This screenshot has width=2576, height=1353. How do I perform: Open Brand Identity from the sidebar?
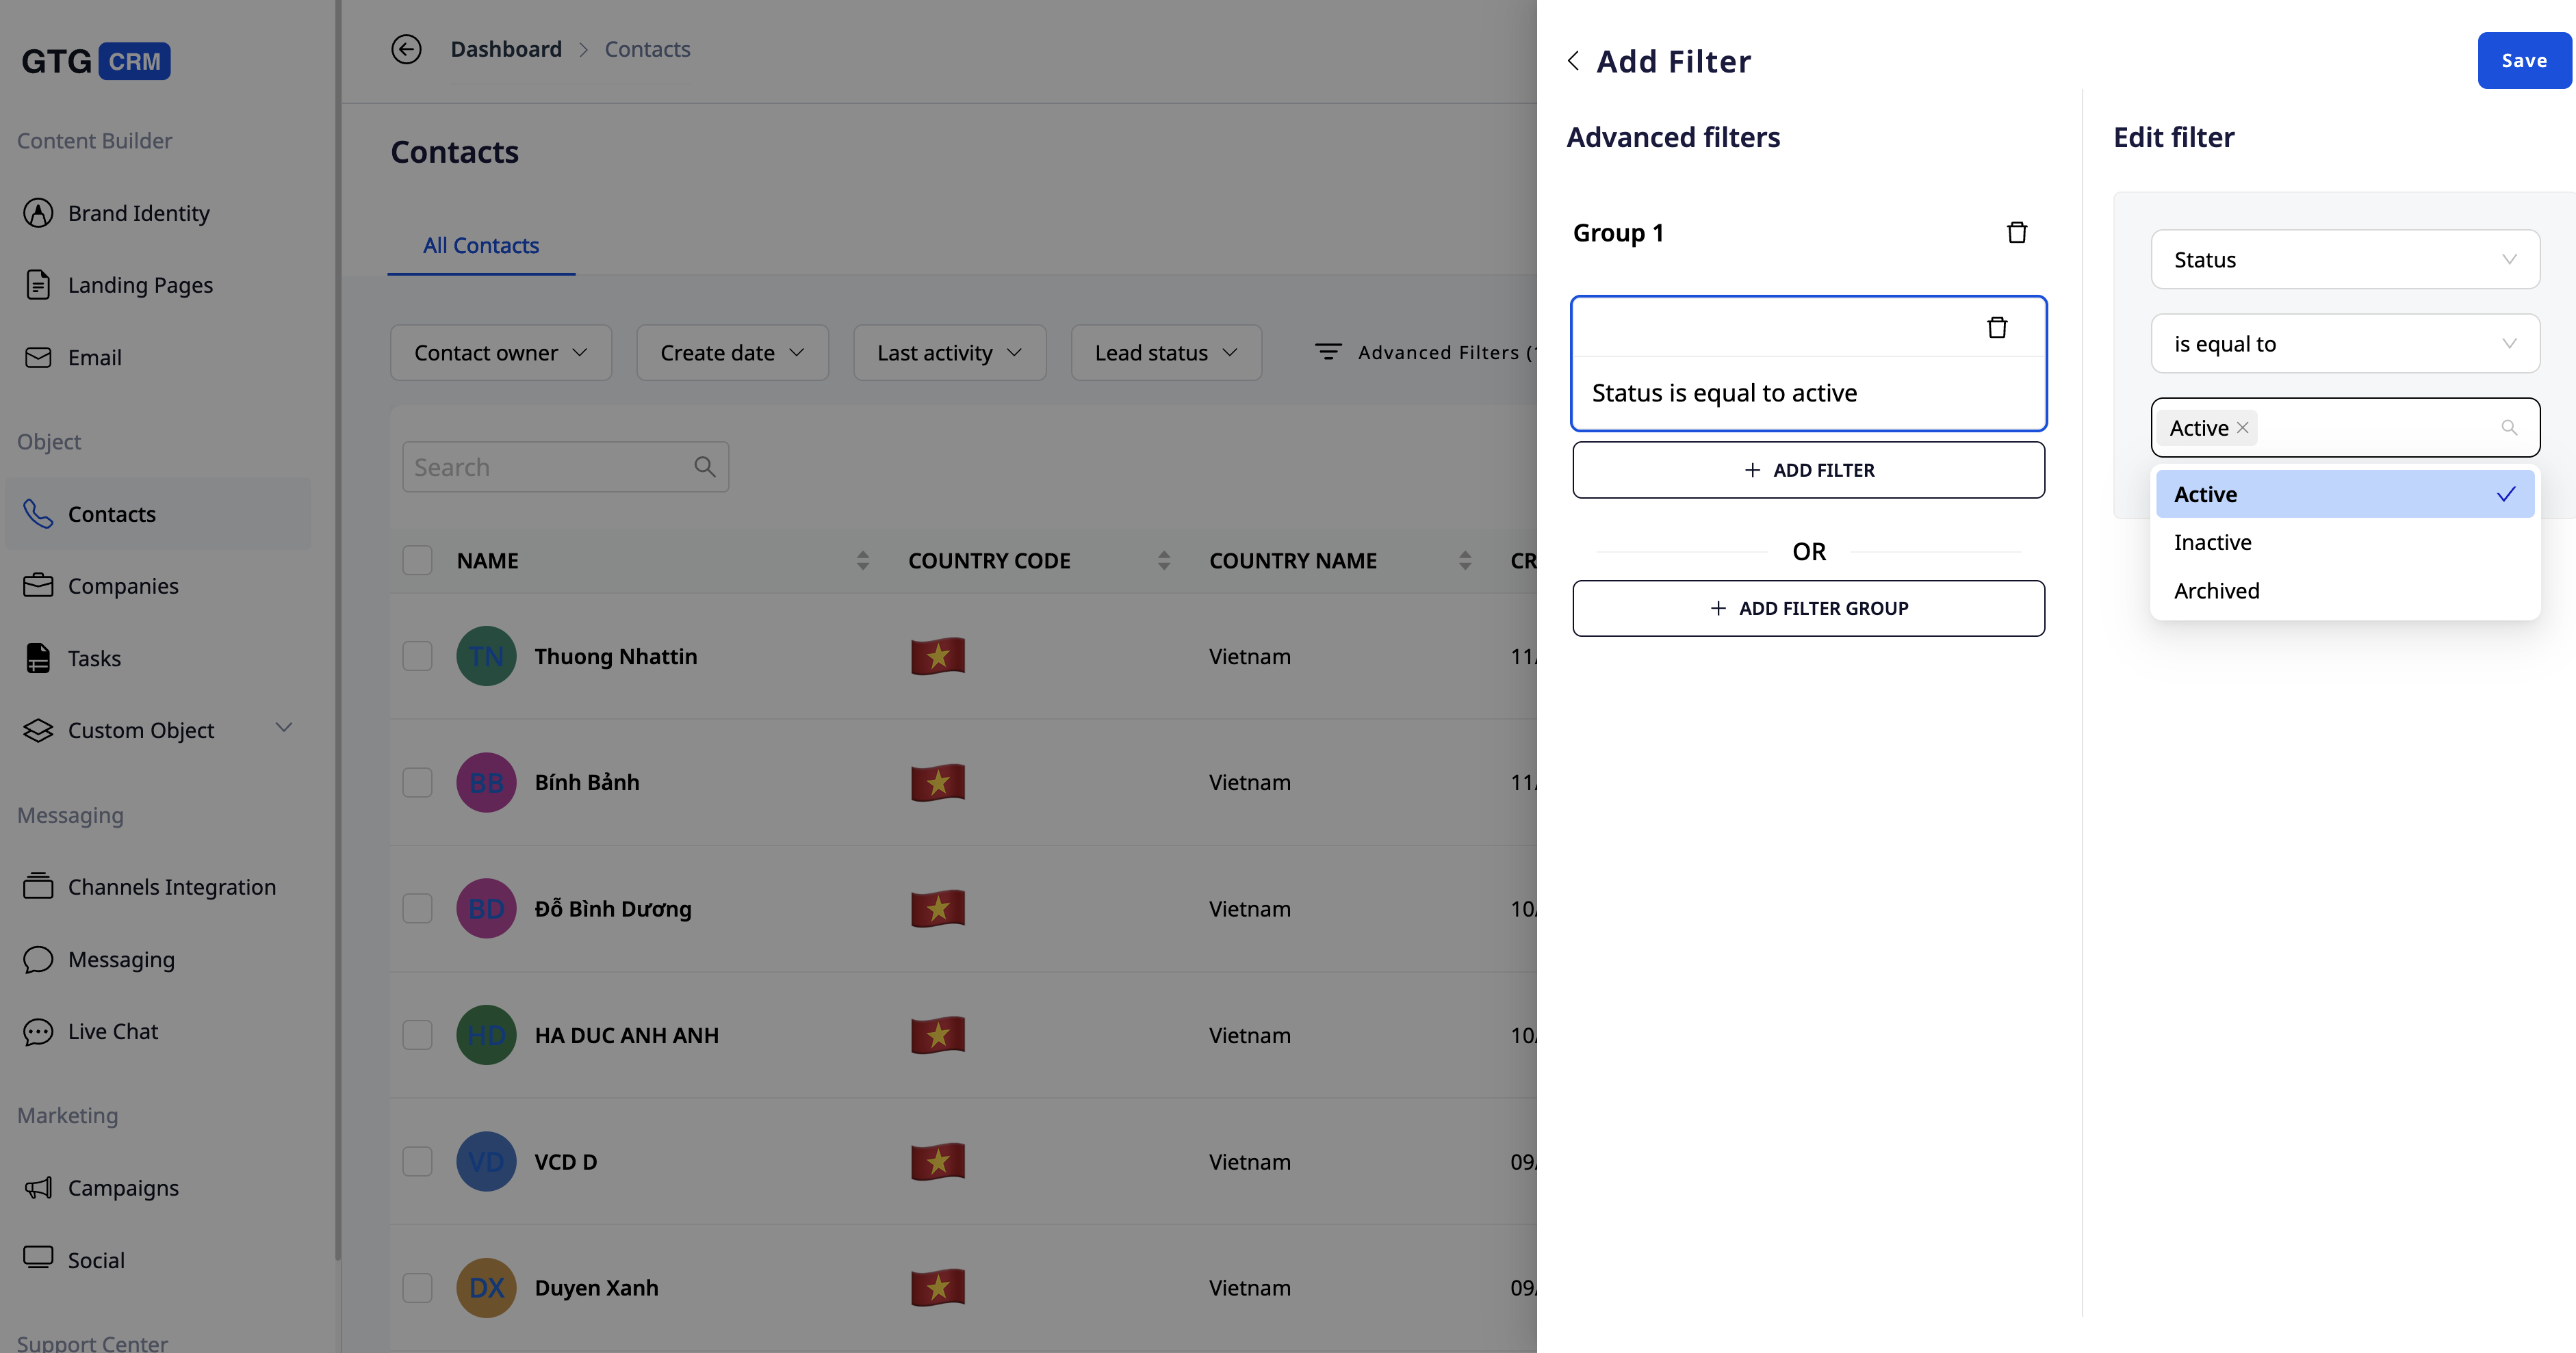coord(138,213)
